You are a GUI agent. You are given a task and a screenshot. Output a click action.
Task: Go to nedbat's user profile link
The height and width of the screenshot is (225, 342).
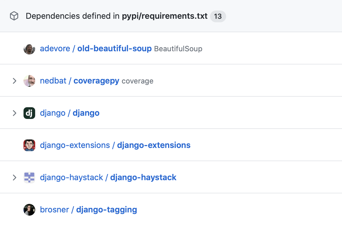coord(53,81)
